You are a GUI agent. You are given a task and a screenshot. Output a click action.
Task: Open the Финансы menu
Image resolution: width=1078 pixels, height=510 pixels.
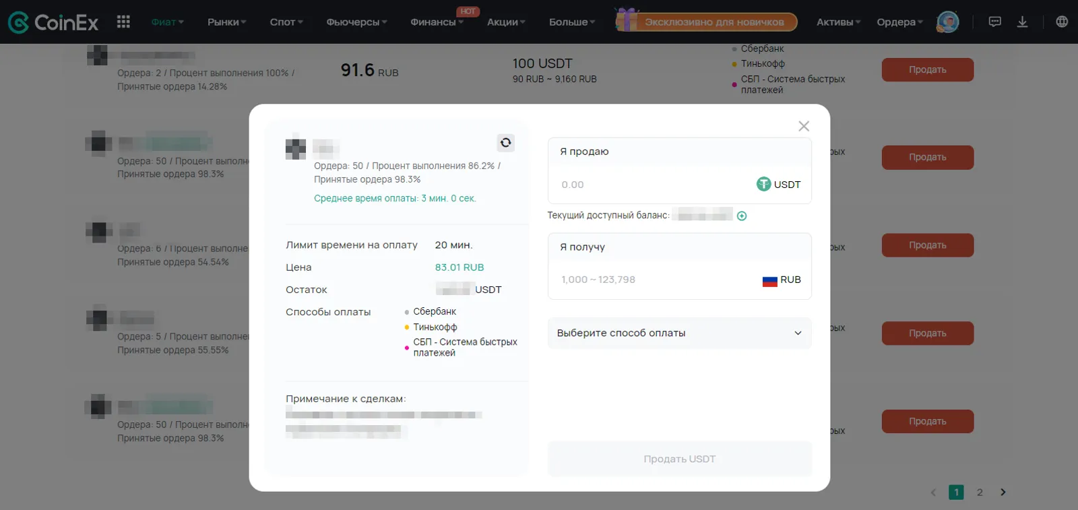[437, 22]
